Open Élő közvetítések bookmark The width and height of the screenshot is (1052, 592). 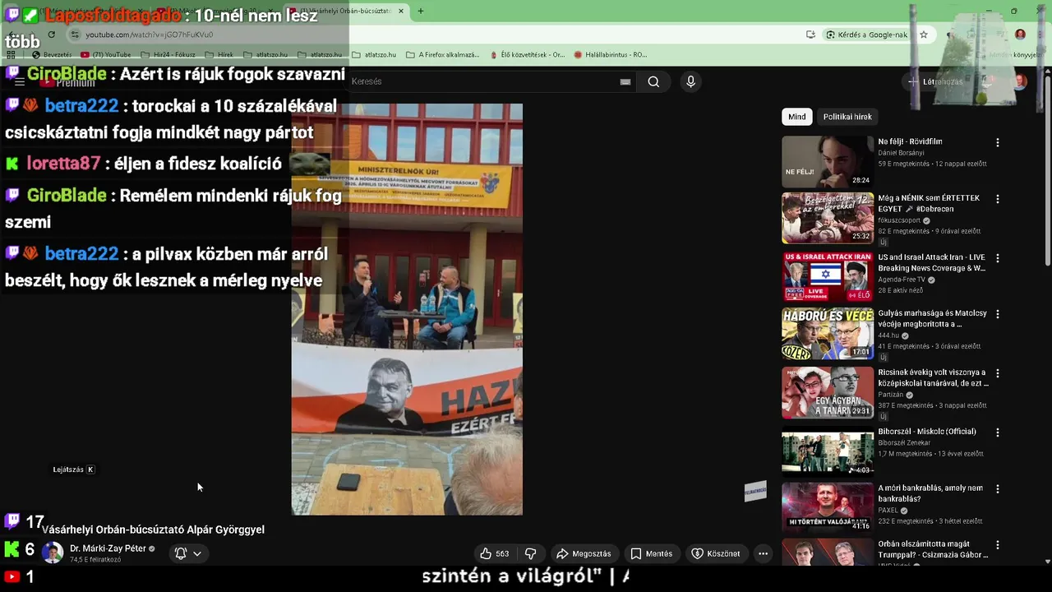(527, 55)
